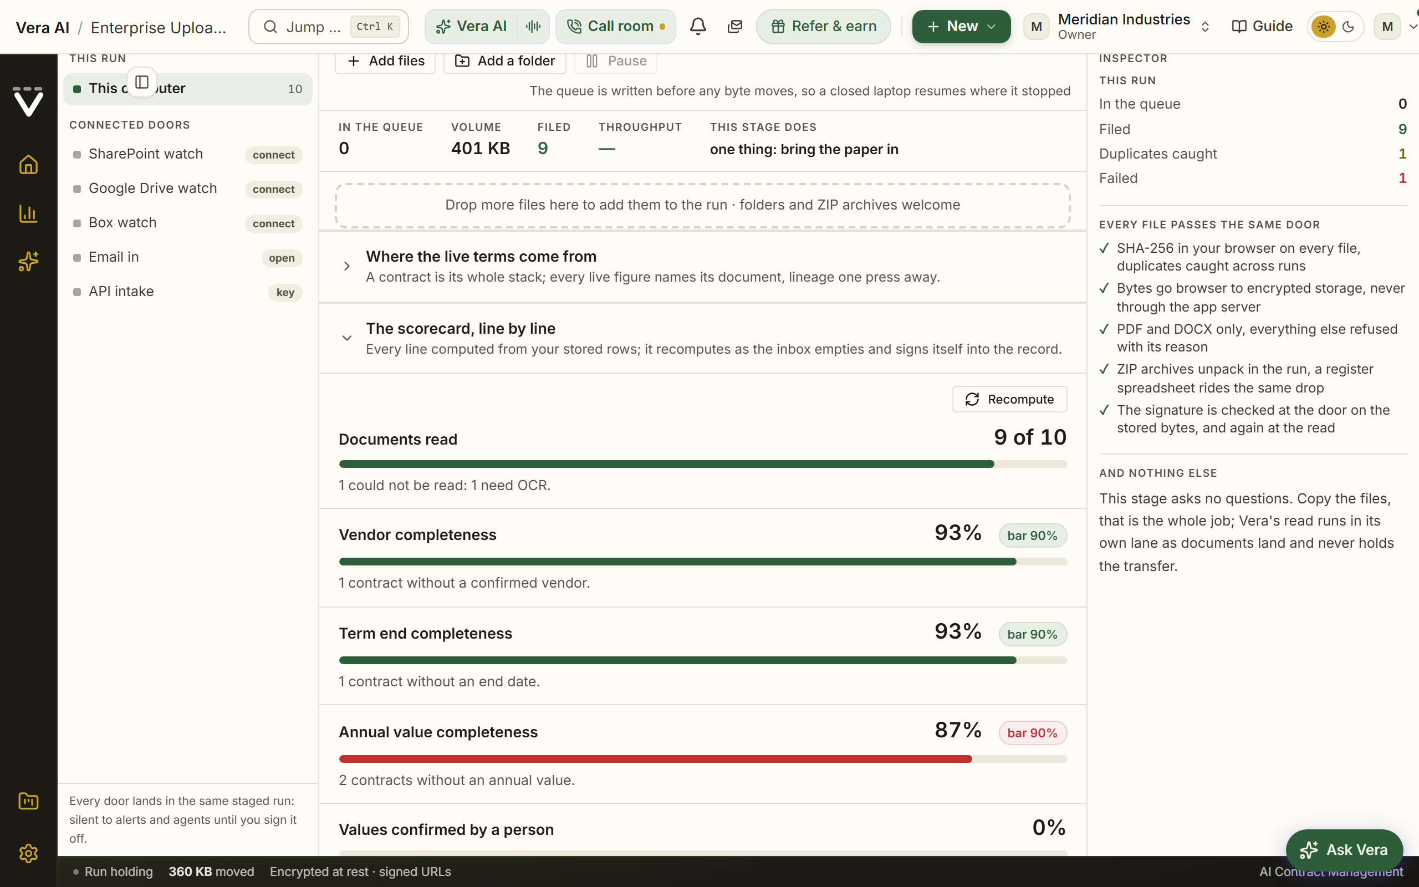
Task: Click the key badge for API intake
Action: (285, 292)
